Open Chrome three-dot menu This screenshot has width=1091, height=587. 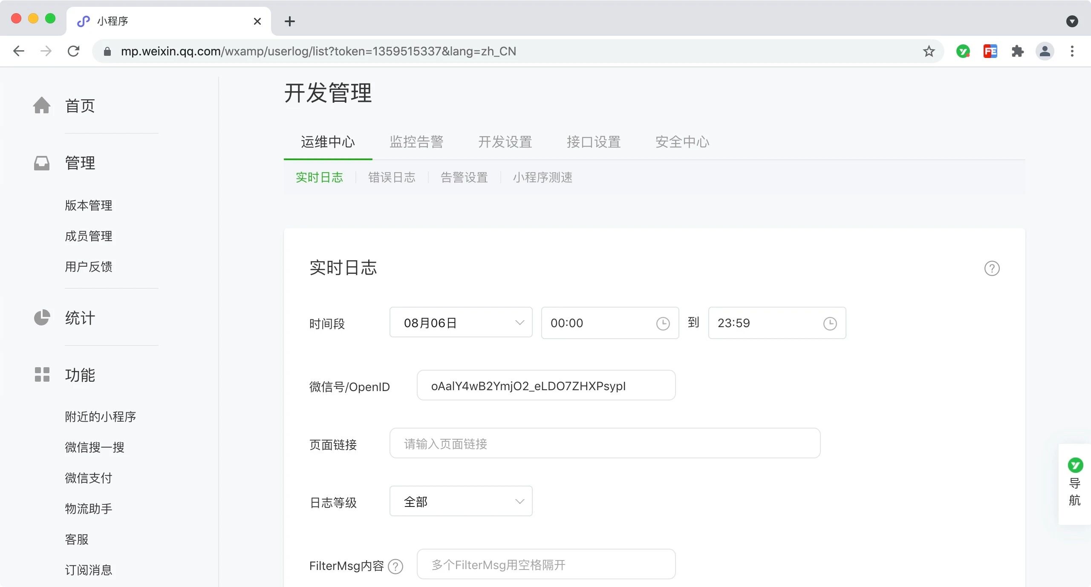coord(1072,52)
